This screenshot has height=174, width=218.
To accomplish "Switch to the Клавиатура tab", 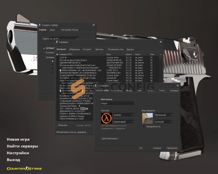I will 117,91.
